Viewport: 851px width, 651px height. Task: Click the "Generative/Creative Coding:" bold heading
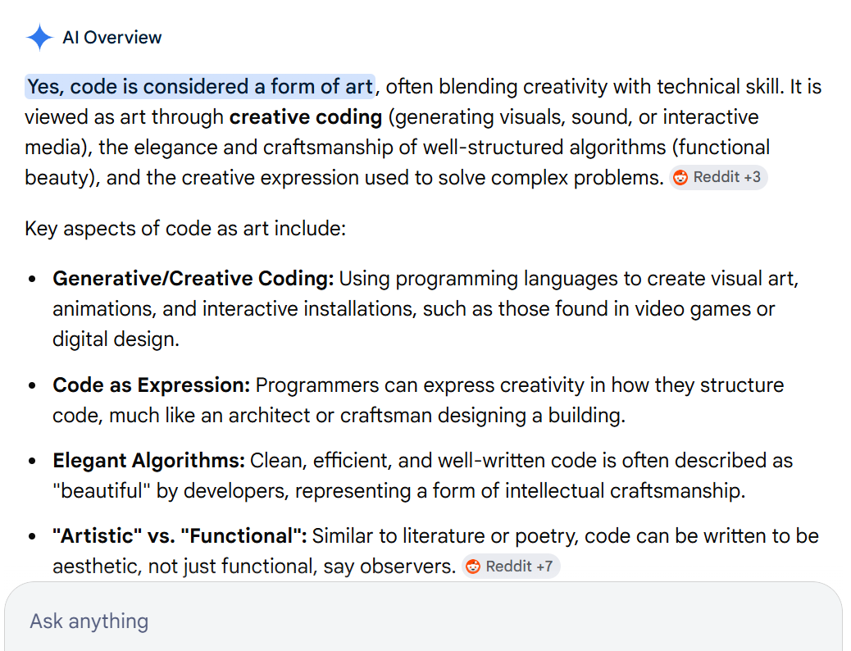point(193,279)
